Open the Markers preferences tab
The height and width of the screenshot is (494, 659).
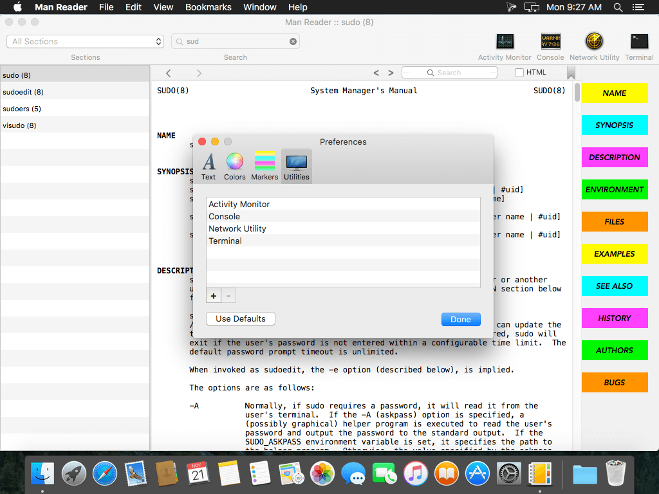(265, 167)
